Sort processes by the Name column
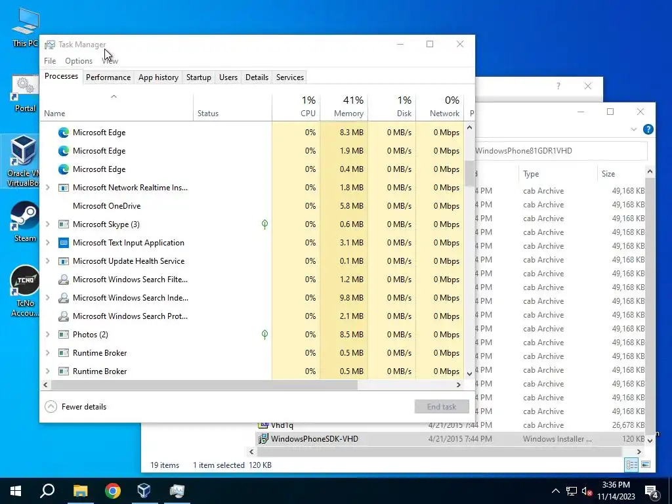Image resolution: width=672 pixels, height=504 pixels. click(x=117, y=107)
